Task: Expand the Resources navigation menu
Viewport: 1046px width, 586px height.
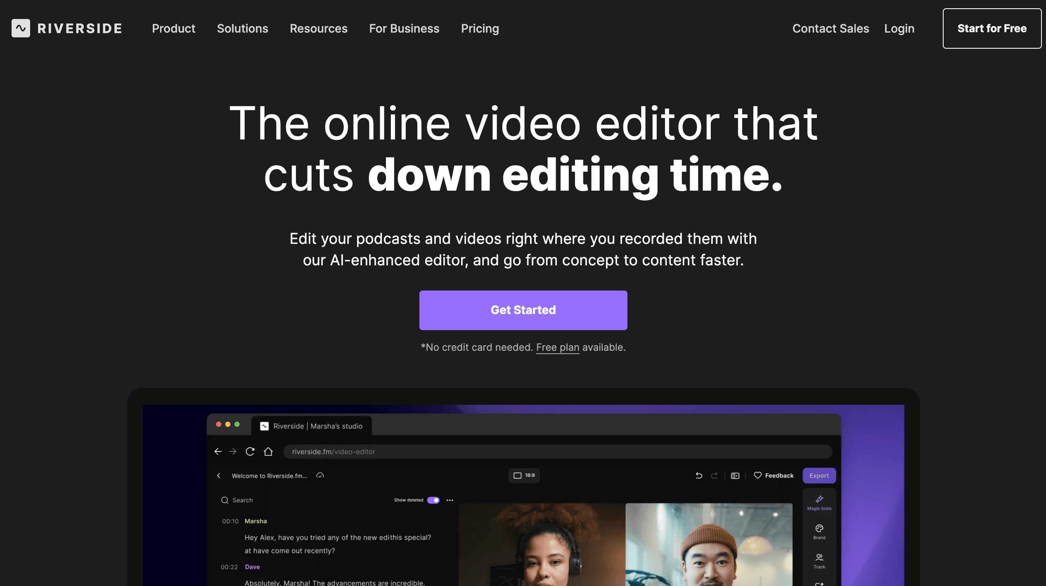Action: pyautogui.click(x=318, y=28)
